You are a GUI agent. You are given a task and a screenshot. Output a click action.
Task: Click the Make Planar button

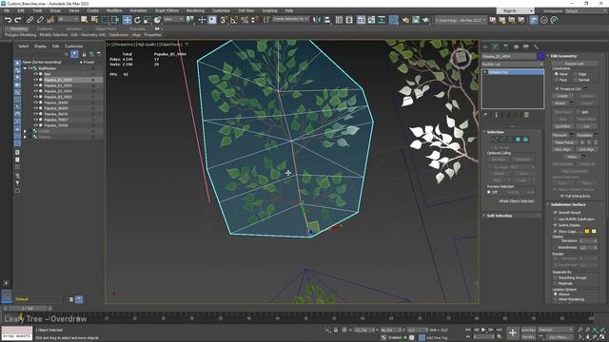coord(562,142)
